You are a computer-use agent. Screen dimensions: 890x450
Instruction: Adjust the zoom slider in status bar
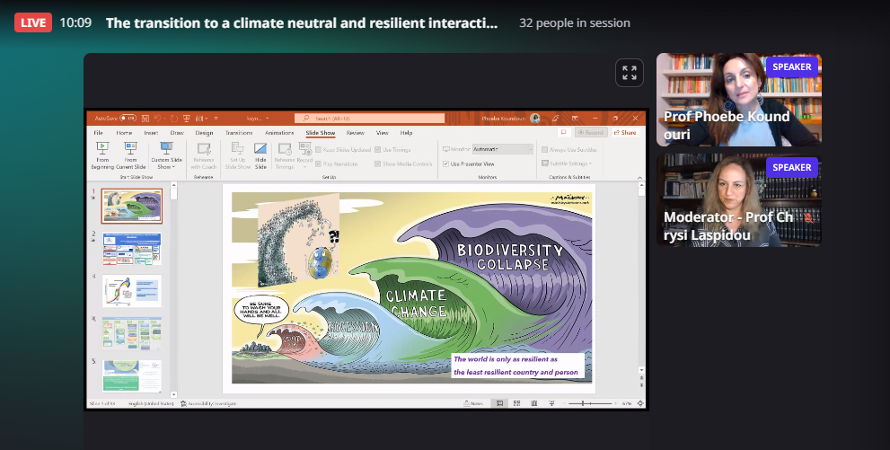coord(585,404)
